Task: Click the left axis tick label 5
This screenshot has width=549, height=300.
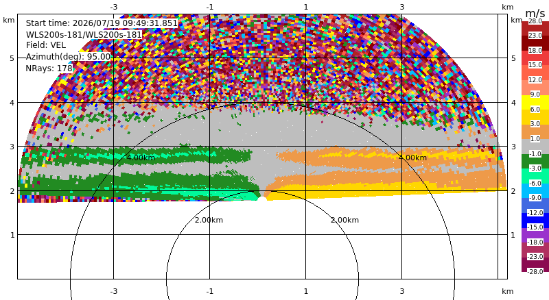Action: 12,58
